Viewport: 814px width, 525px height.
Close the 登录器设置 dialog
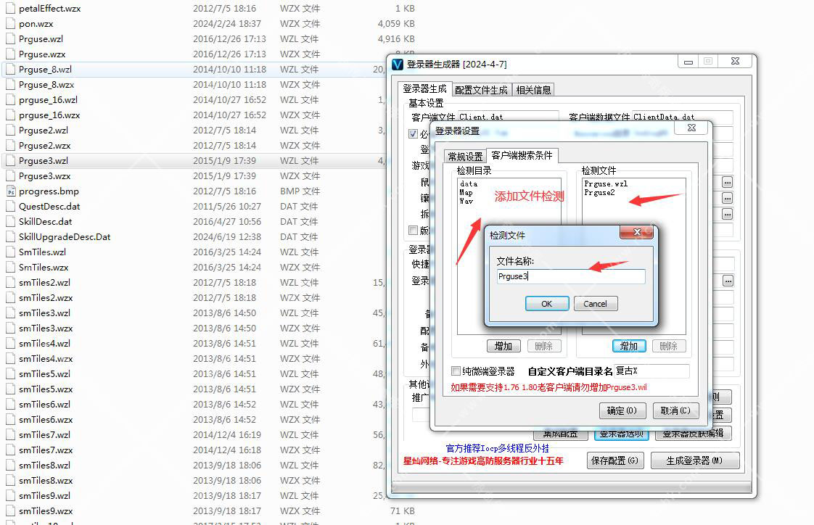point(692,128)
